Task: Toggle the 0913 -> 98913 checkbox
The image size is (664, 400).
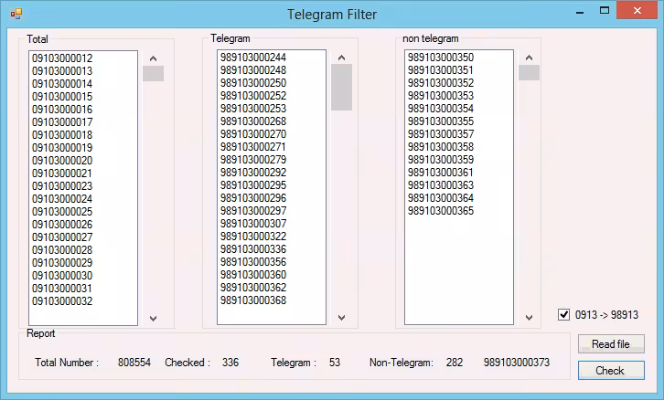Action: [x=563, y=314]
